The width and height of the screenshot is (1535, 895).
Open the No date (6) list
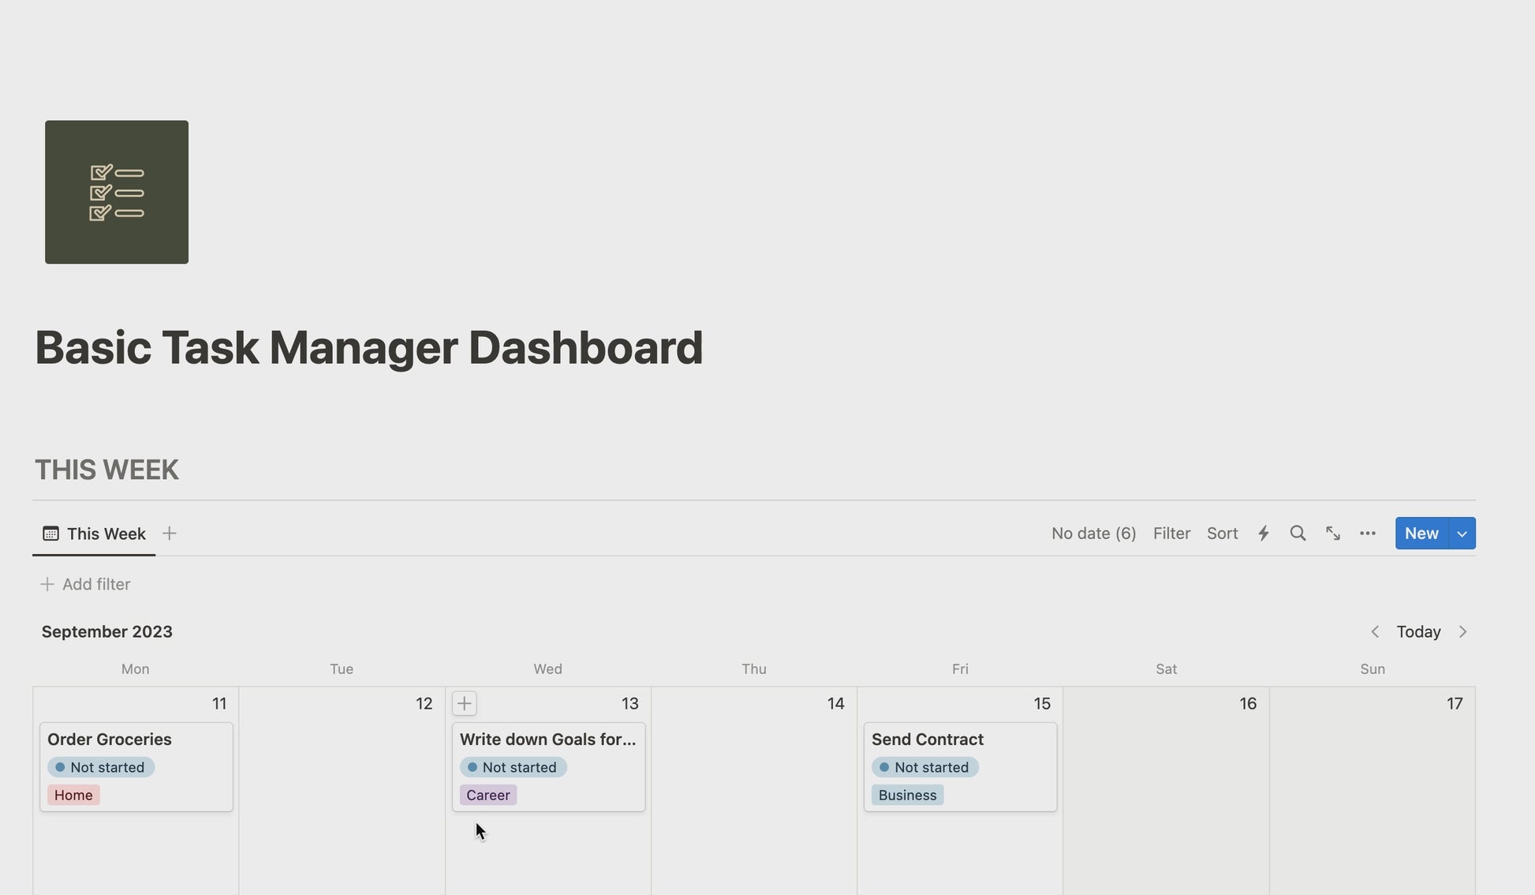coord(1093,534)
